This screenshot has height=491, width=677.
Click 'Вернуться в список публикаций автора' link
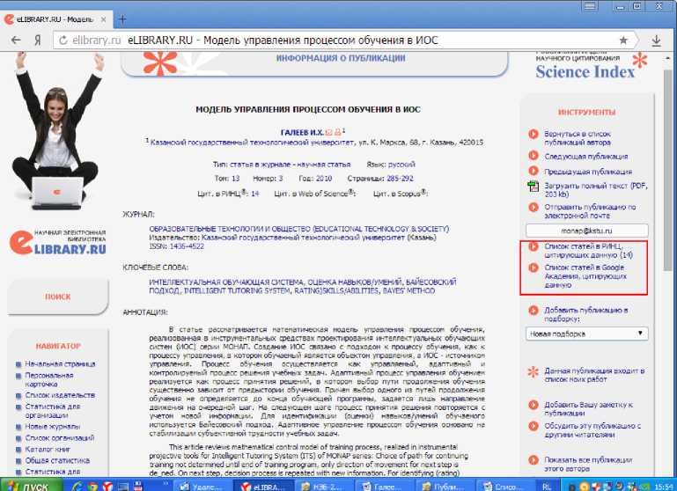point(578,138)
